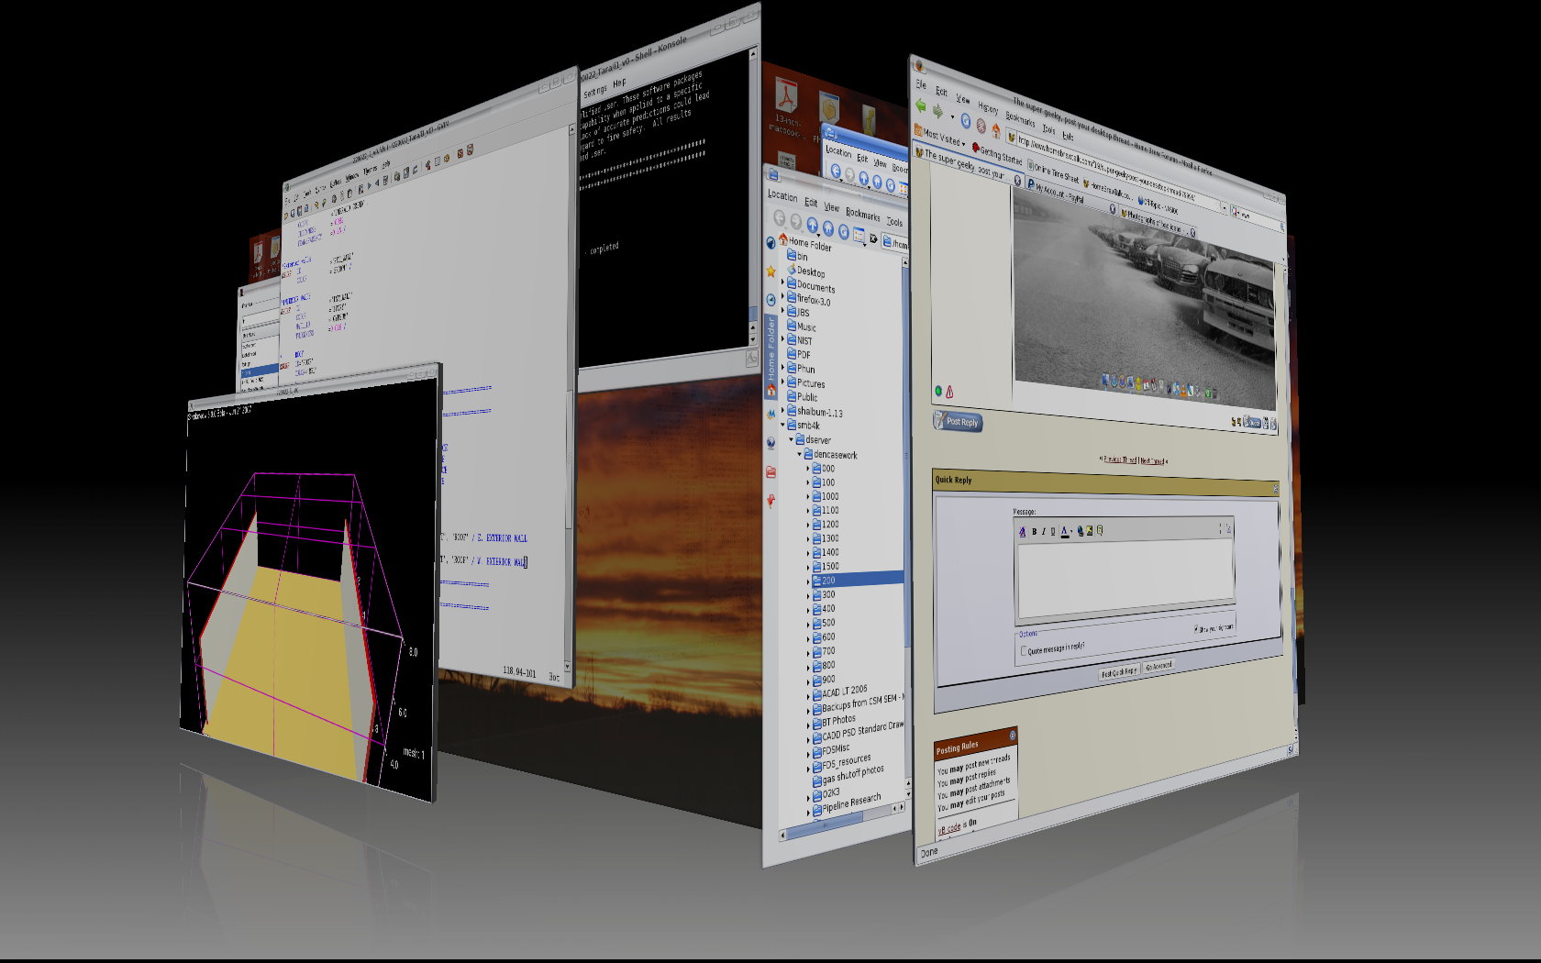1541x963 pixels.
Task: Select the Desktop folder in tree
Action: [806, 271]
